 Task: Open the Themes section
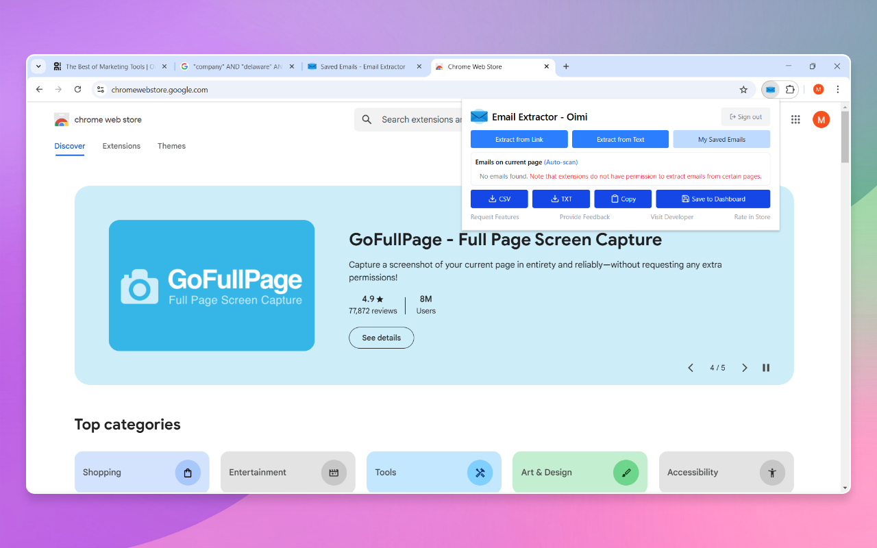[171, 146]
